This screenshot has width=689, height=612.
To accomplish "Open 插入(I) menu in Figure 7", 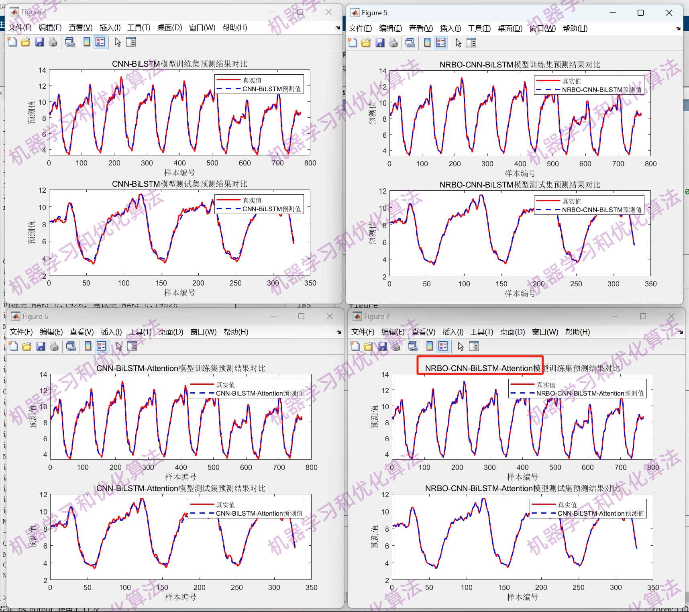I will (x=453, y=332).
